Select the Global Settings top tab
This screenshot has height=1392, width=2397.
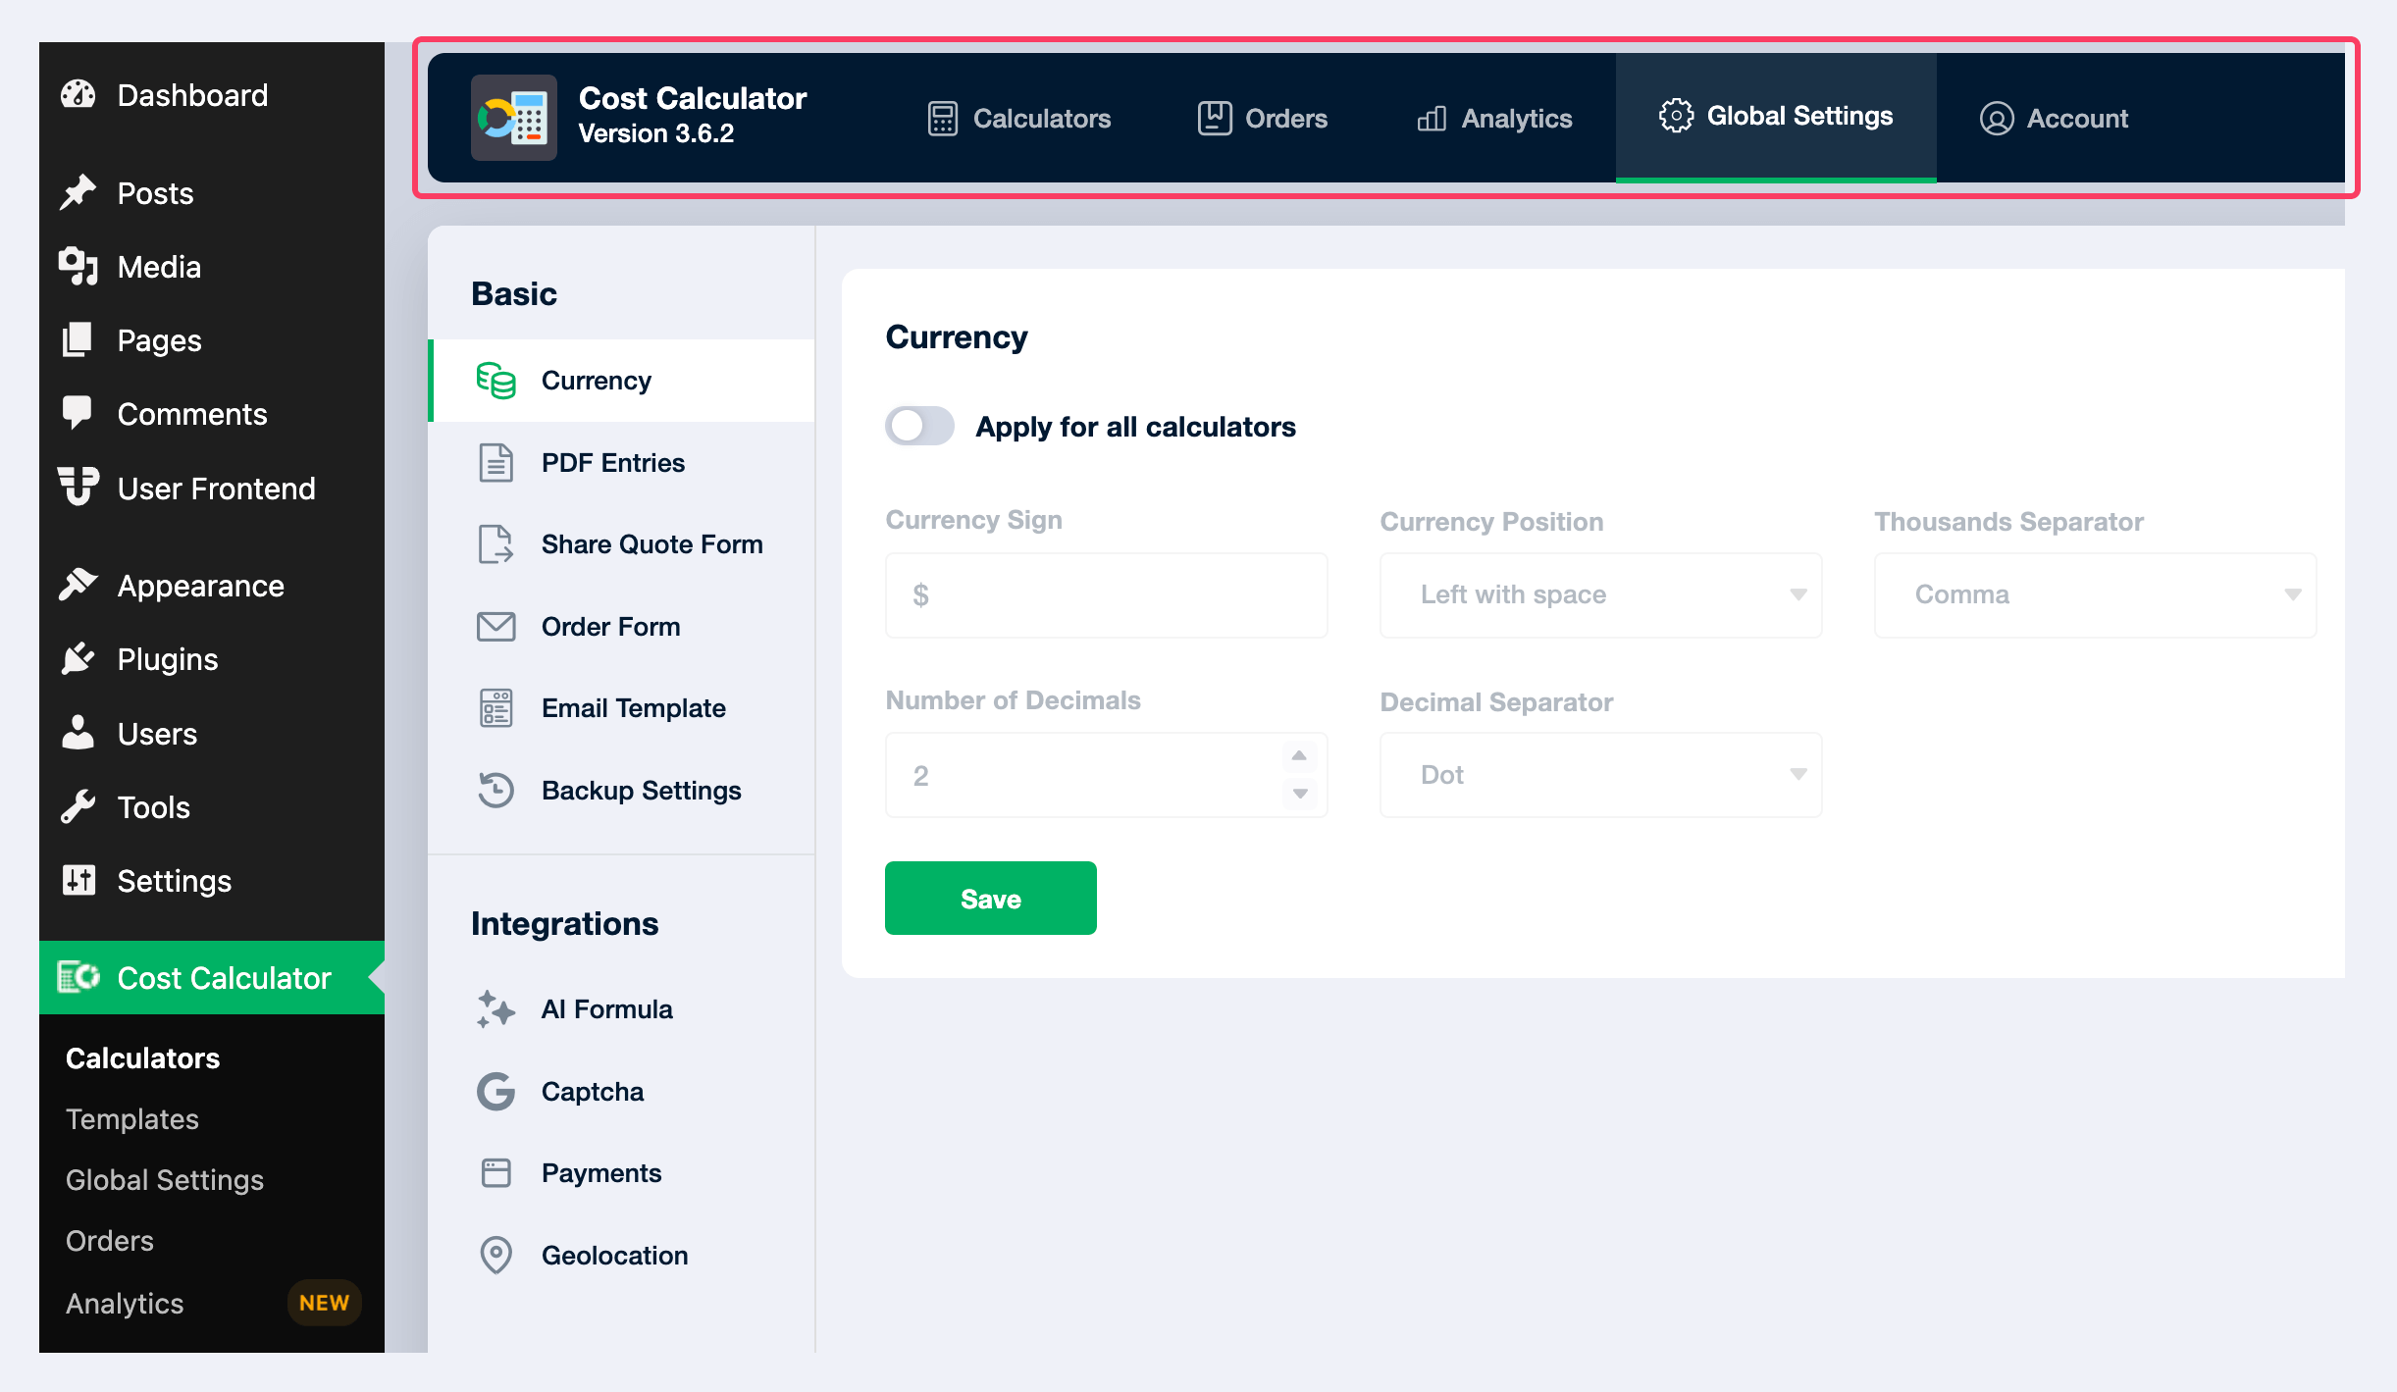[x=1776, y=118]
